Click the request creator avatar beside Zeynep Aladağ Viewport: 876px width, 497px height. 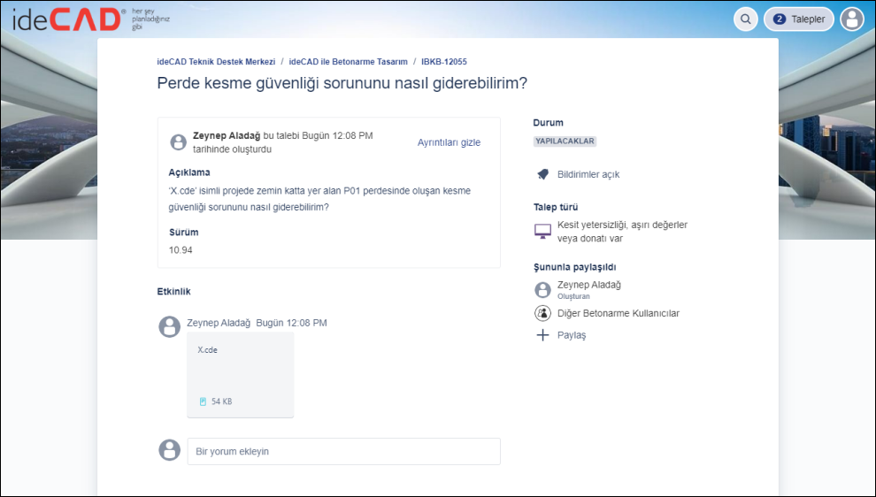178,142
